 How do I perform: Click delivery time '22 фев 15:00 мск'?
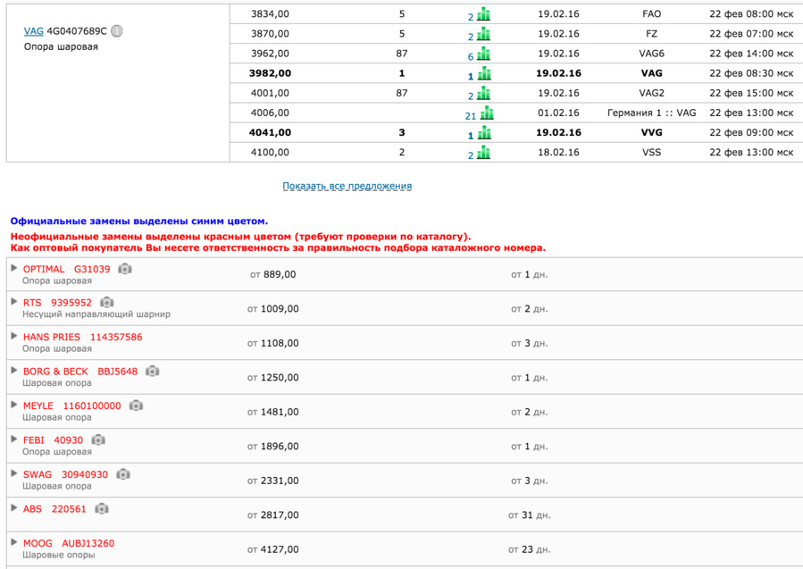(x=751, y=93)
